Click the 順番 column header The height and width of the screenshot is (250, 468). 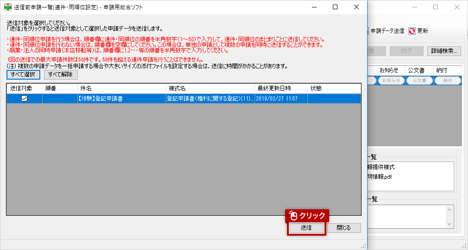[60, 88]
